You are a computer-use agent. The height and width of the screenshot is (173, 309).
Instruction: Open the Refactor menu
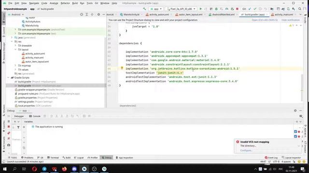[x=65, y=3]
